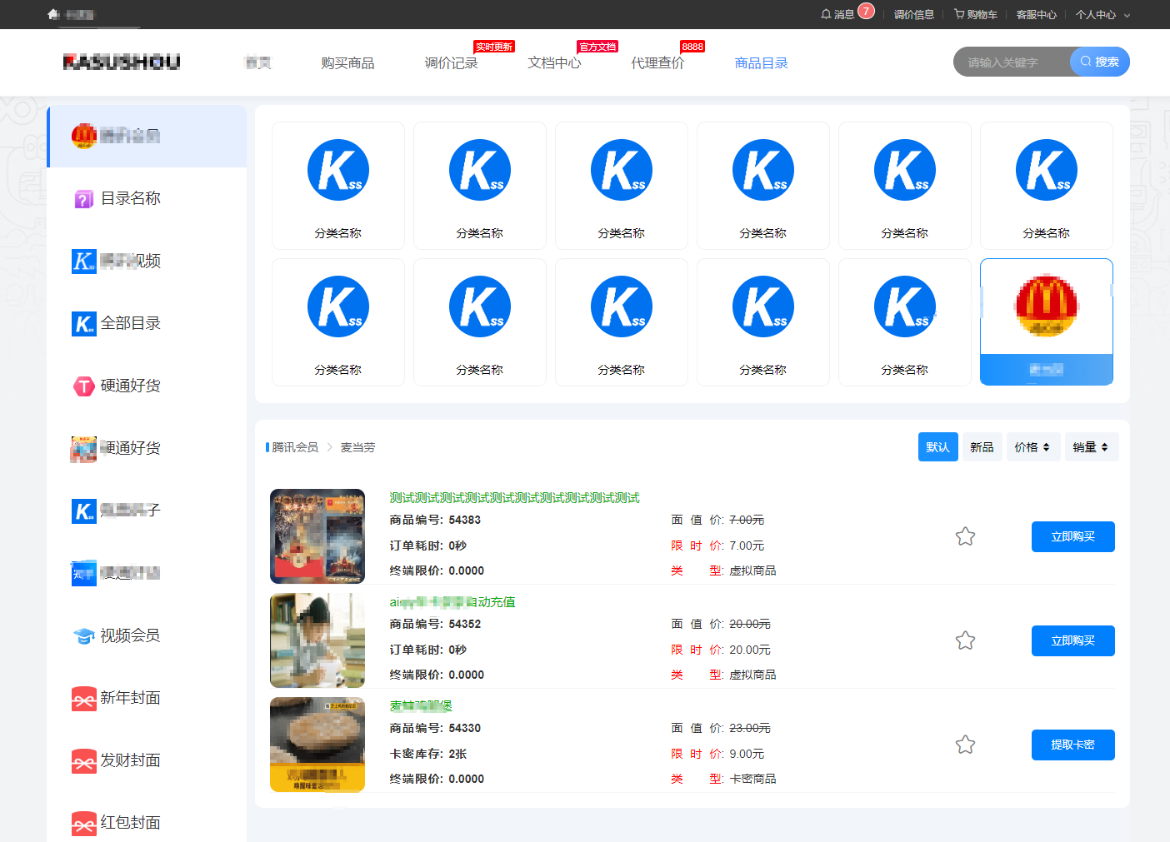
Task: Click the KASUSHOU logo
Action: point(122,62)
